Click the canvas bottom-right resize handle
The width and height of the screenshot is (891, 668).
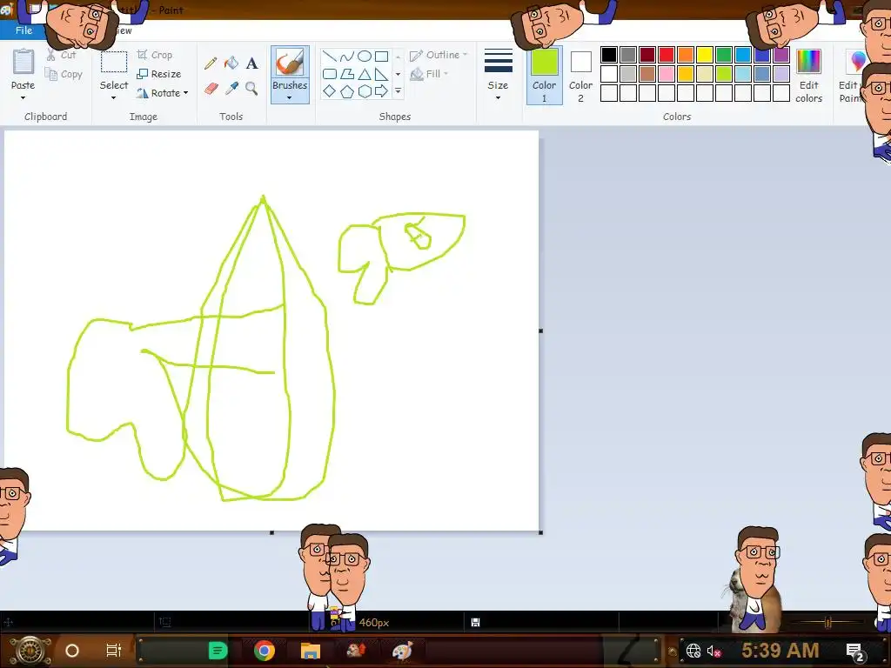540,532
